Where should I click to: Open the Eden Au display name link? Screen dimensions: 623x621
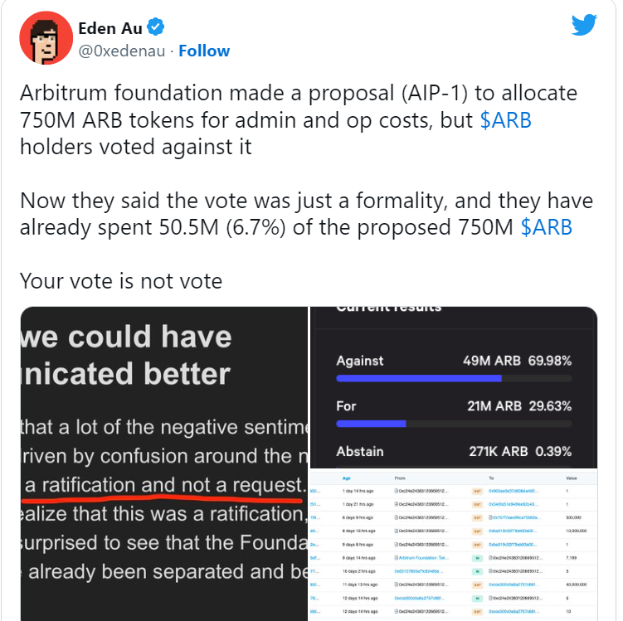110,28
